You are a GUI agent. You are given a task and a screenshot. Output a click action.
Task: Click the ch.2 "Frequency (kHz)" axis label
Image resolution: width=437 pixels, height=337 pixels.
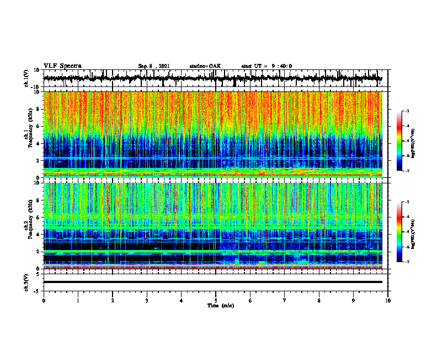30,219
